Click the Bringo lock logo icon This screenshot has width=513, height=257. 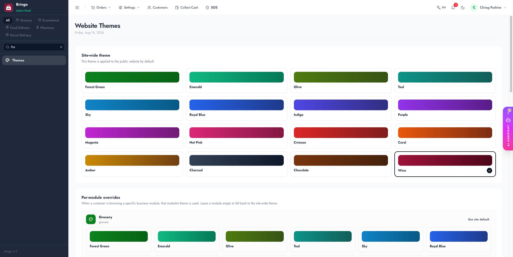point(9,7)
